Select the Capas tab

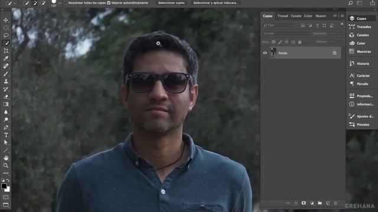(x=268, y=16)
